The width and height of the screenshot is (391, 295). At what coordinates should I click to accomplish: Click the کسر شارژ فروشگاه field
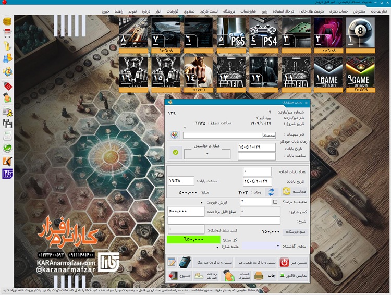(x=186, y=229)
